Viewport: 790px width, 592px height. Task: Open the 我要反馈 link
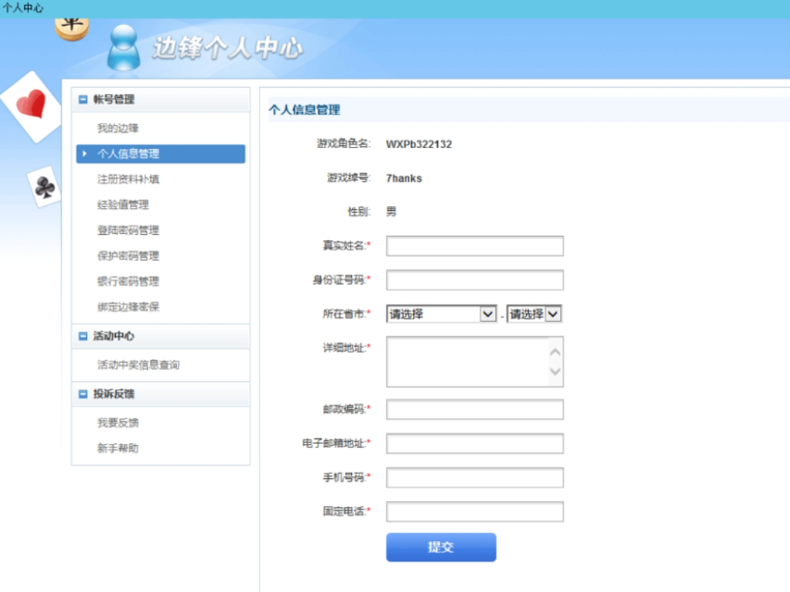pos(118,423)
